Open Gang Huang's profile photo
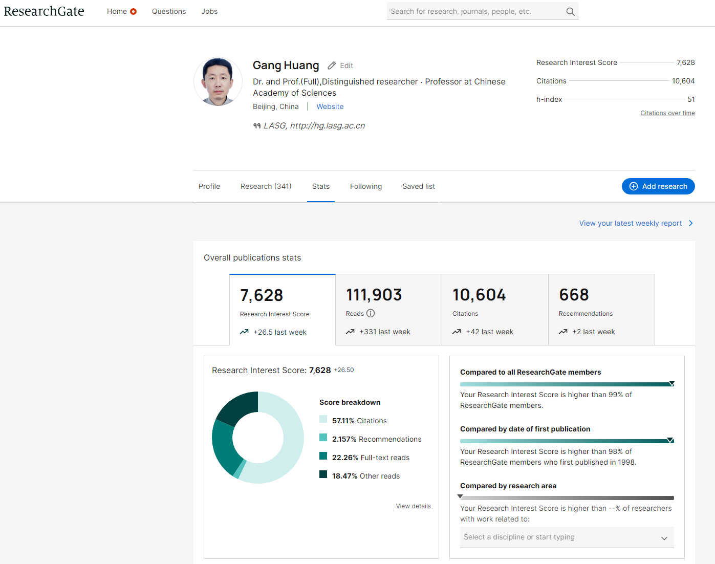The height and width of the screenshot is (564, 715). click(218, 81)
